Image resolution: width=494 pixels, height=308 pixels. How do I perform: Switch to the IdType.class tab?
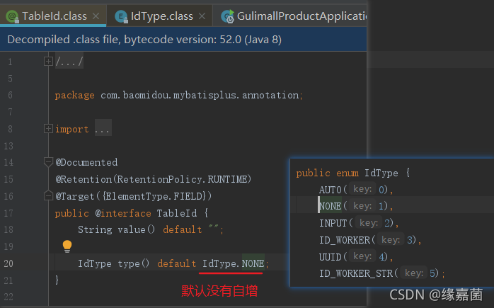click(x=161, y=16)
